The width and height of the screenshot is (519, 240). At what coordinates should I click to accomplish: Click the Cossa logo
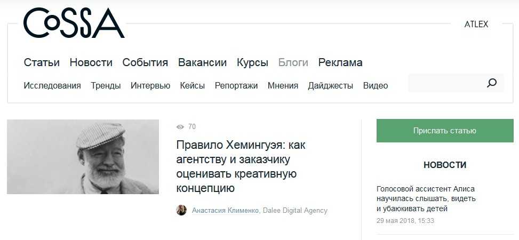(x=74, y=23)
